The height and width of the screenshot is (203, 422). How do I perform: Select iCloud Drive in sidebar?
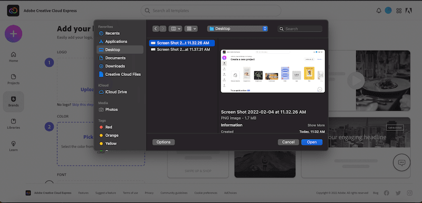point(120,92)
